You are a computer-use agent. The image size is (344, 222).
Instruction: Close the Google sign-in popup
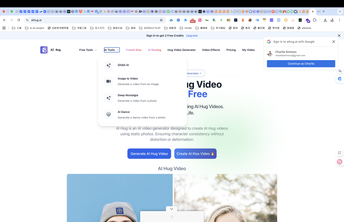pyautogui.click(x=333, y=42)
